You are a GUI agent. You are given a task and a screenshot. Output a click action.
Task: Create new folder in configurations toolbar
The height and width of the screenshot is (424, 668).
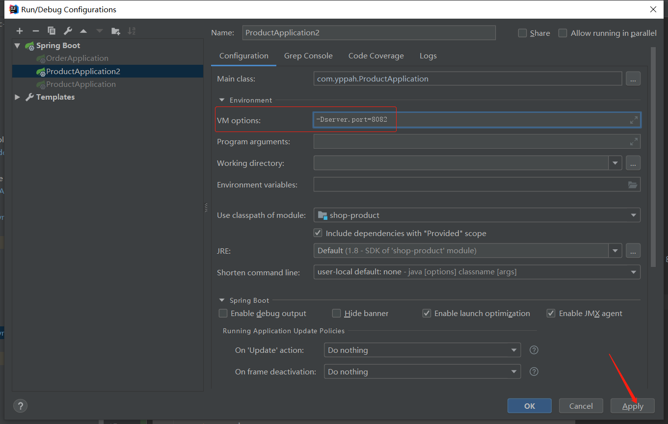tap(115, 31)
